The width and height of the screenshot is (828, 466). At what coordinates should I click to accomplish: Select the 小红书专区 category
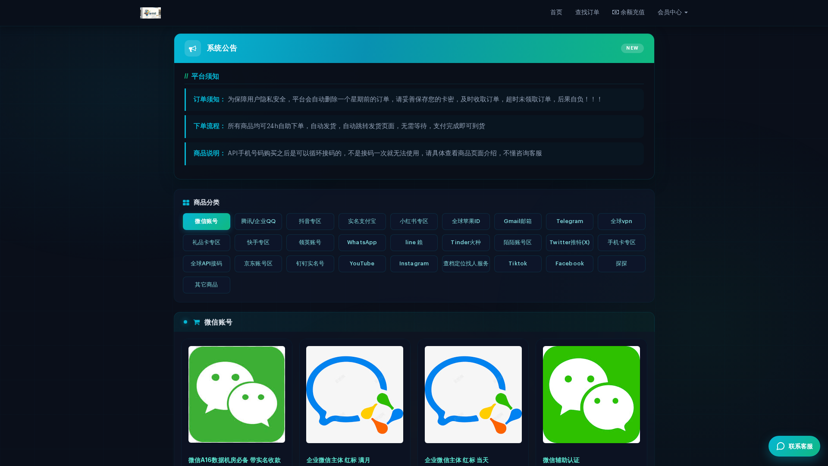pyautogui.click(x=414, y=221)
